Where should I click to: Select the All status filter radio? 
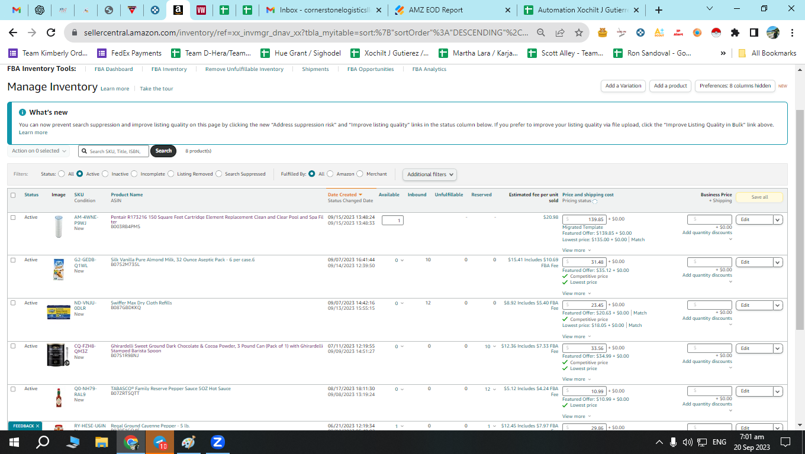(62, 174)
